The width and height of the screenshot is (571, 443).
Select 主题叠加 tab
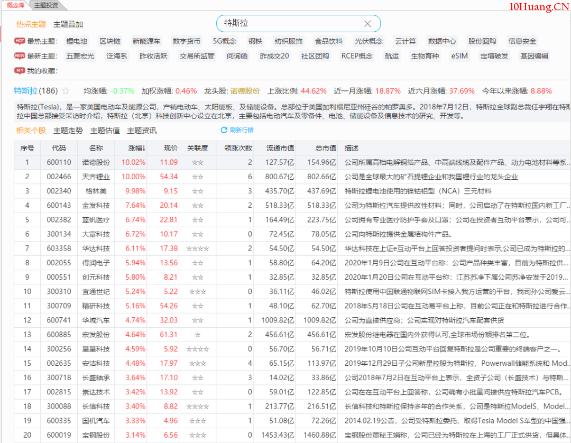click(x=68, y=24)
